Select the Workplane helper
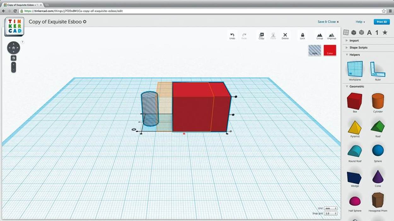 (355, 71)
